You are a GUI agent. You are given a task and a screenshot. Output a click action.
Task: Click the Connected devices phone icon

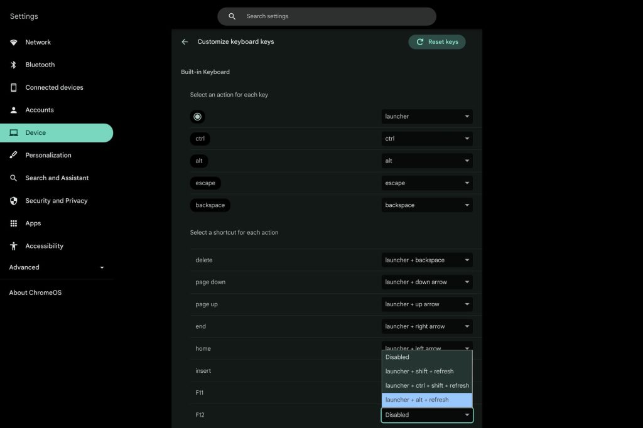(14, 87)
